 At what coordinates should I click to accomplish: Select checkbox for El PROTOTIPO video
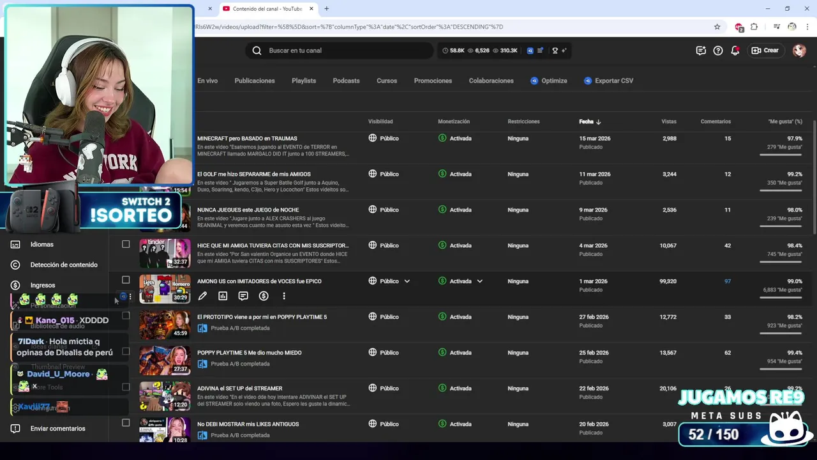pos(126,316)
